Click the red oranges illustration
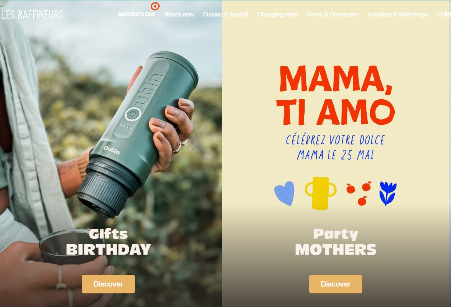Viewport: 451px width, 307px height. [358, 193]
